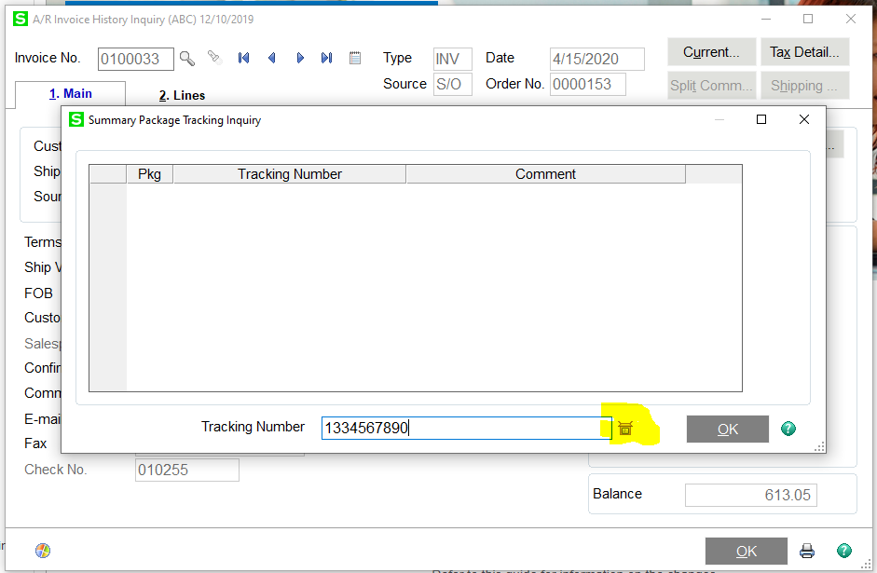
Task: Click the Type field showing INV
Action: (453, 59)
